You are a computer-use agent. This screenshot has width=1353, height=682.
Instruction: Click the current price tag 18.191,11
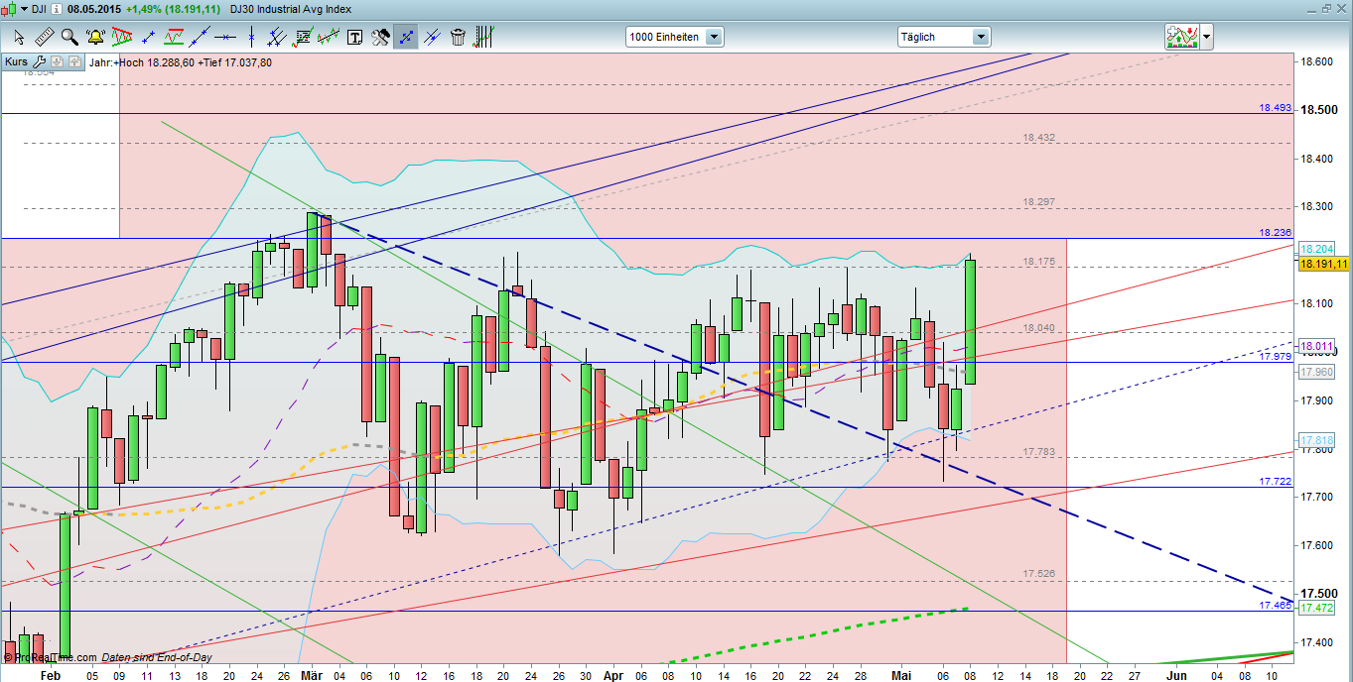tap(1322, 264)
